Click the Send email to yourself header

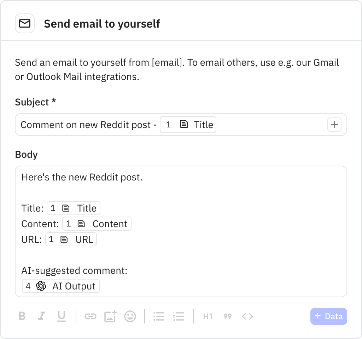coord(102,23)
